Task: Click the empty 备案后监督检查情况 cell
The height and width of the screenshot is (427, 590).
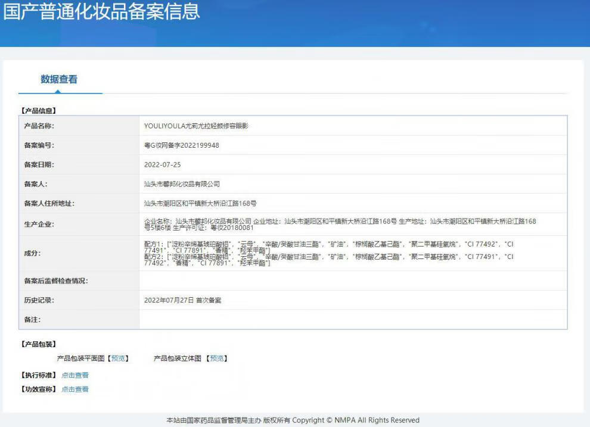Action: [x=353, y=280]
